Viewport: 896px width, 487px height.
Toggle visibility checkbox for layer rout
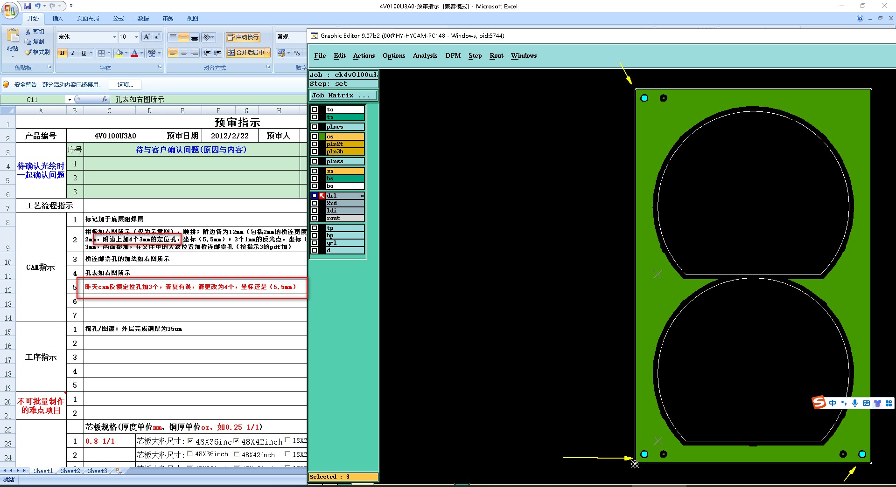pyautogui.click(x=315, y=218)
